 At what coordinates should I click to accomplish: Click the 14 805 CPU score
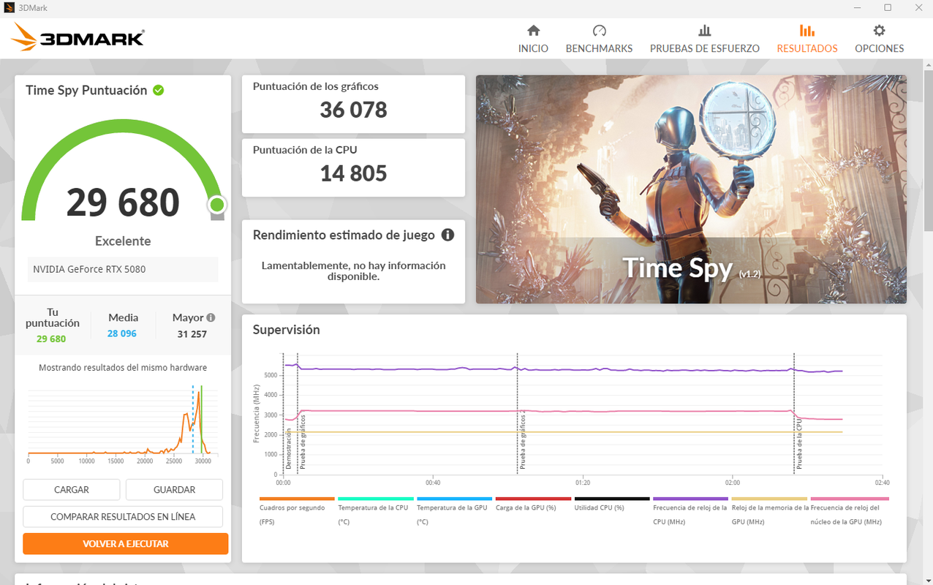[x=353, y=173]
